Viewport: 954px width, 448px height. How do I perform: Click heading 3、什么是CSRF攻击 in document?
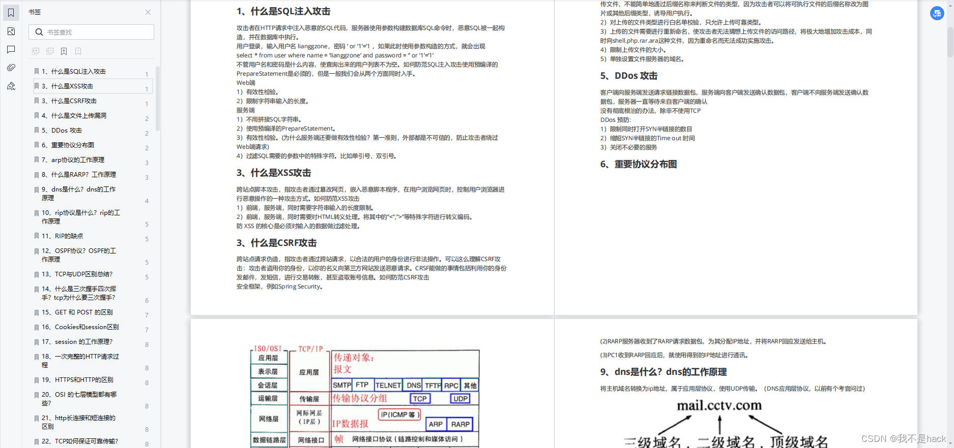click(276, 243)
